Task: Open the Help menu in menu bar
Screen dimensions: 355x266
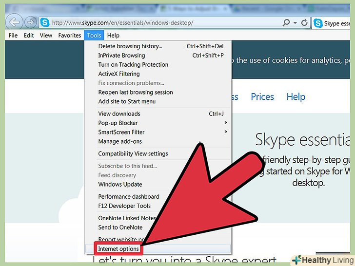Action: (113, 35)
